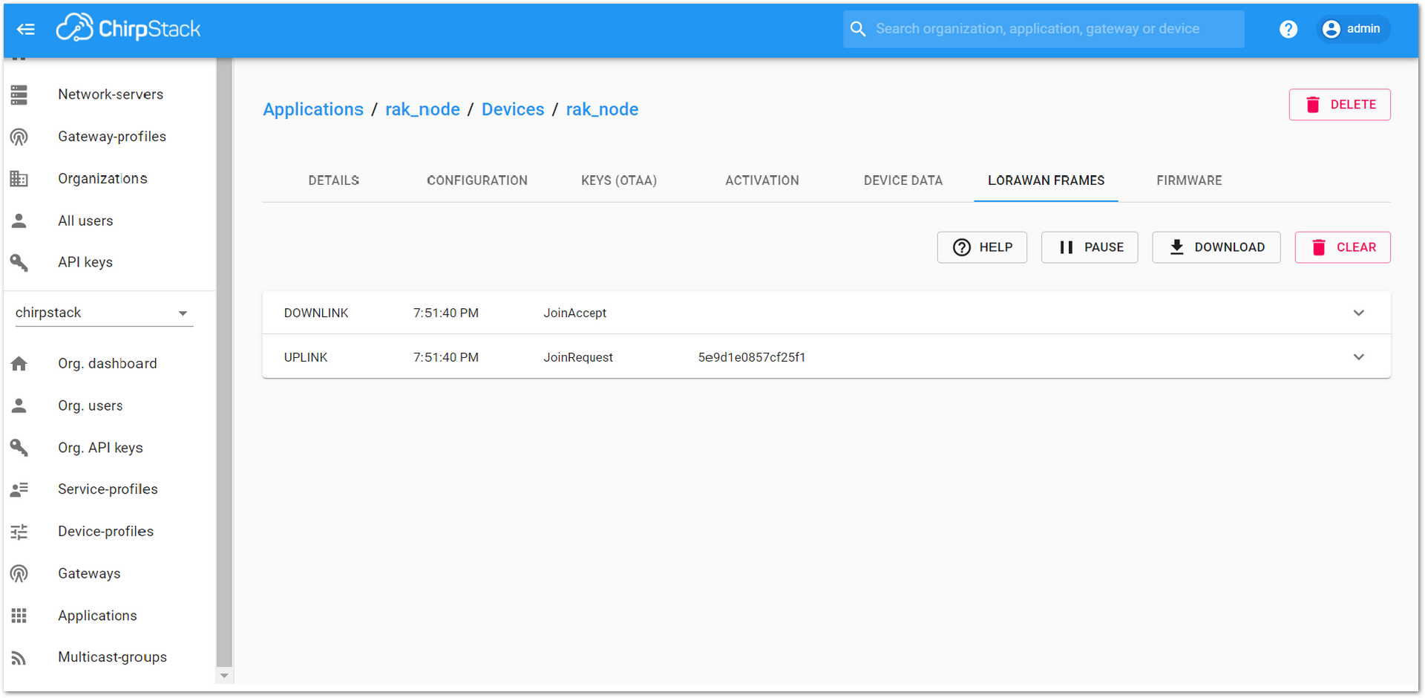Click DevEUI text 5e9d1e0857cf25f1
1425x698 pixels.
click(751, 357)
